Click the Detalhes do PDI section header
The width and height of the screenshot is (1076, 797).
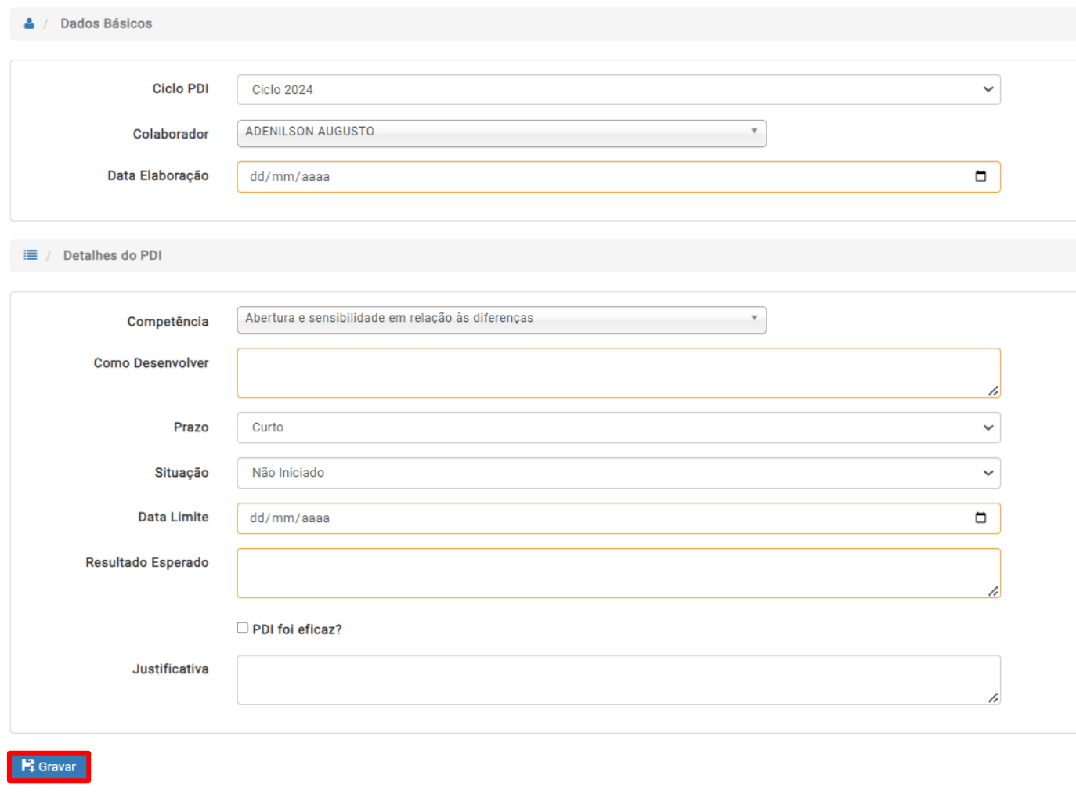[x=112, y=255]
